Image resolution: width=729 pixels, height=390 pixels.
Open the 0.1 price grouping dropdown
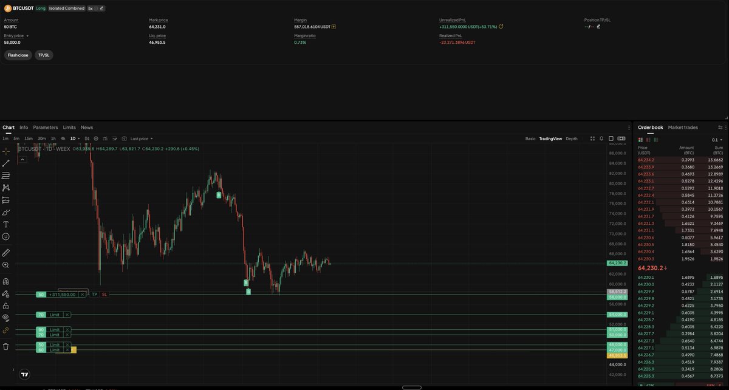coord(717,140)
